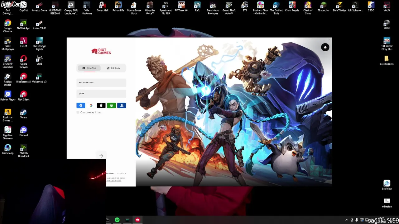The image size is (399, 224).
Task: Open Prison Life desktop icon
Action: tap(118, 7)
